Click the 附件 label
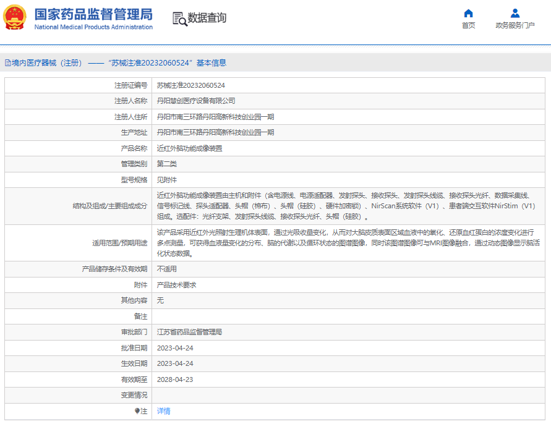 click(x=140, y=285)
